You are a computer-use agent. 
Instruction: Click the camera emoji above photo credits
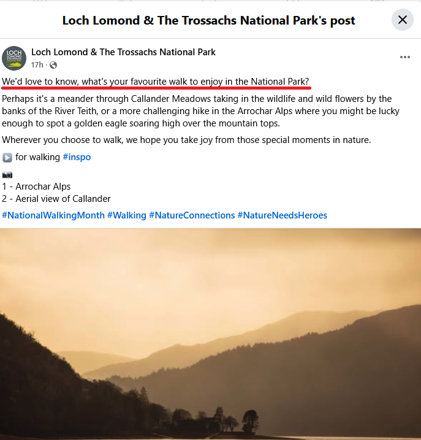tap(7, 175)
